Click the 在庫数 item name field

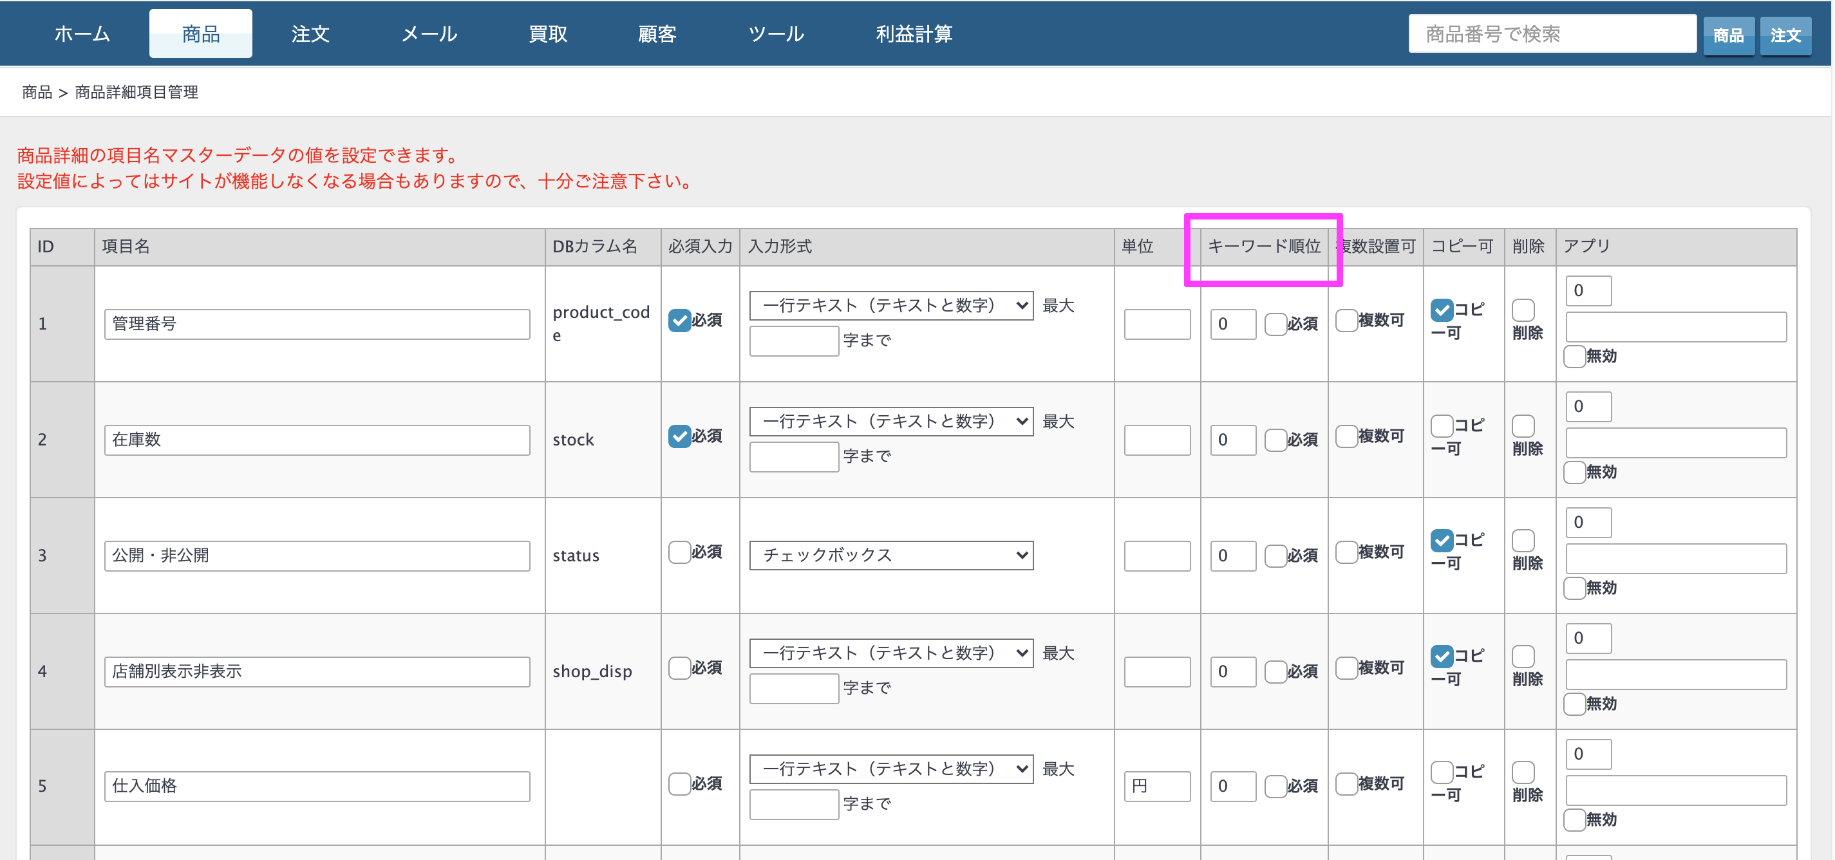(x=317, y=440)
